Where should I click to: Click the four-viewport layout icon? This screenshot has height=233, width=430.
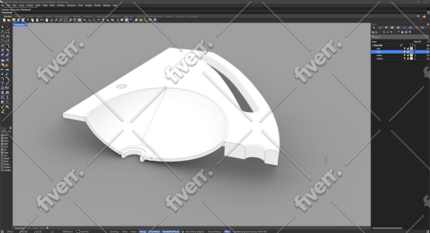tap(80, 20)
